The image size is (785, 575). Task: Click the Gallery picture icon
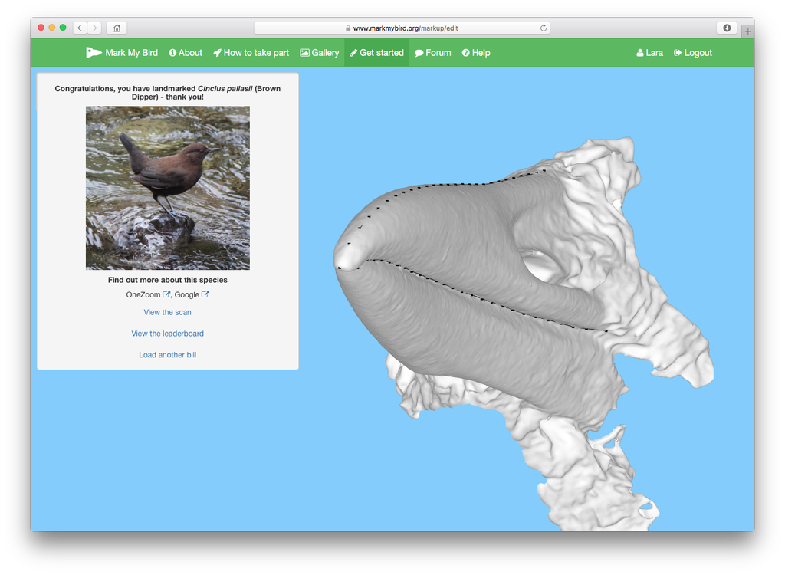[x=304, y=53]
